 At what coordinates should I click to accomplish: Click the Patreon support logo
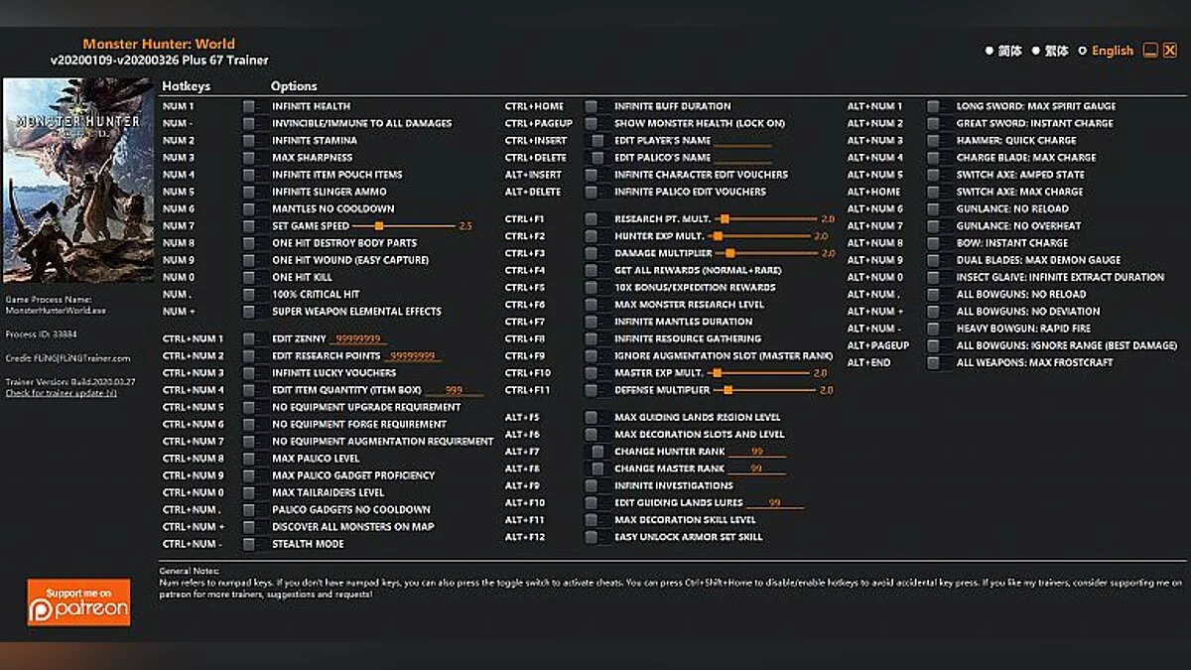(78, 603)
